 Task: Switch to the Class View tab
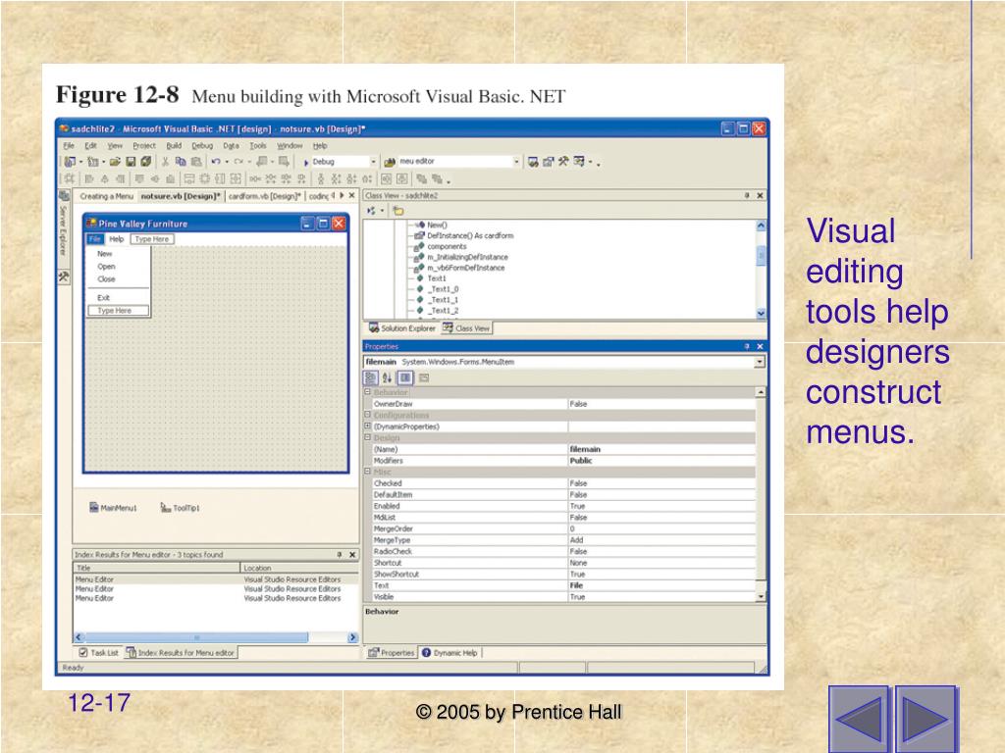(466, 328)
